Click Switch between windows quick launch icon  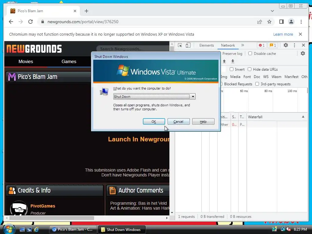coord(29,229)
